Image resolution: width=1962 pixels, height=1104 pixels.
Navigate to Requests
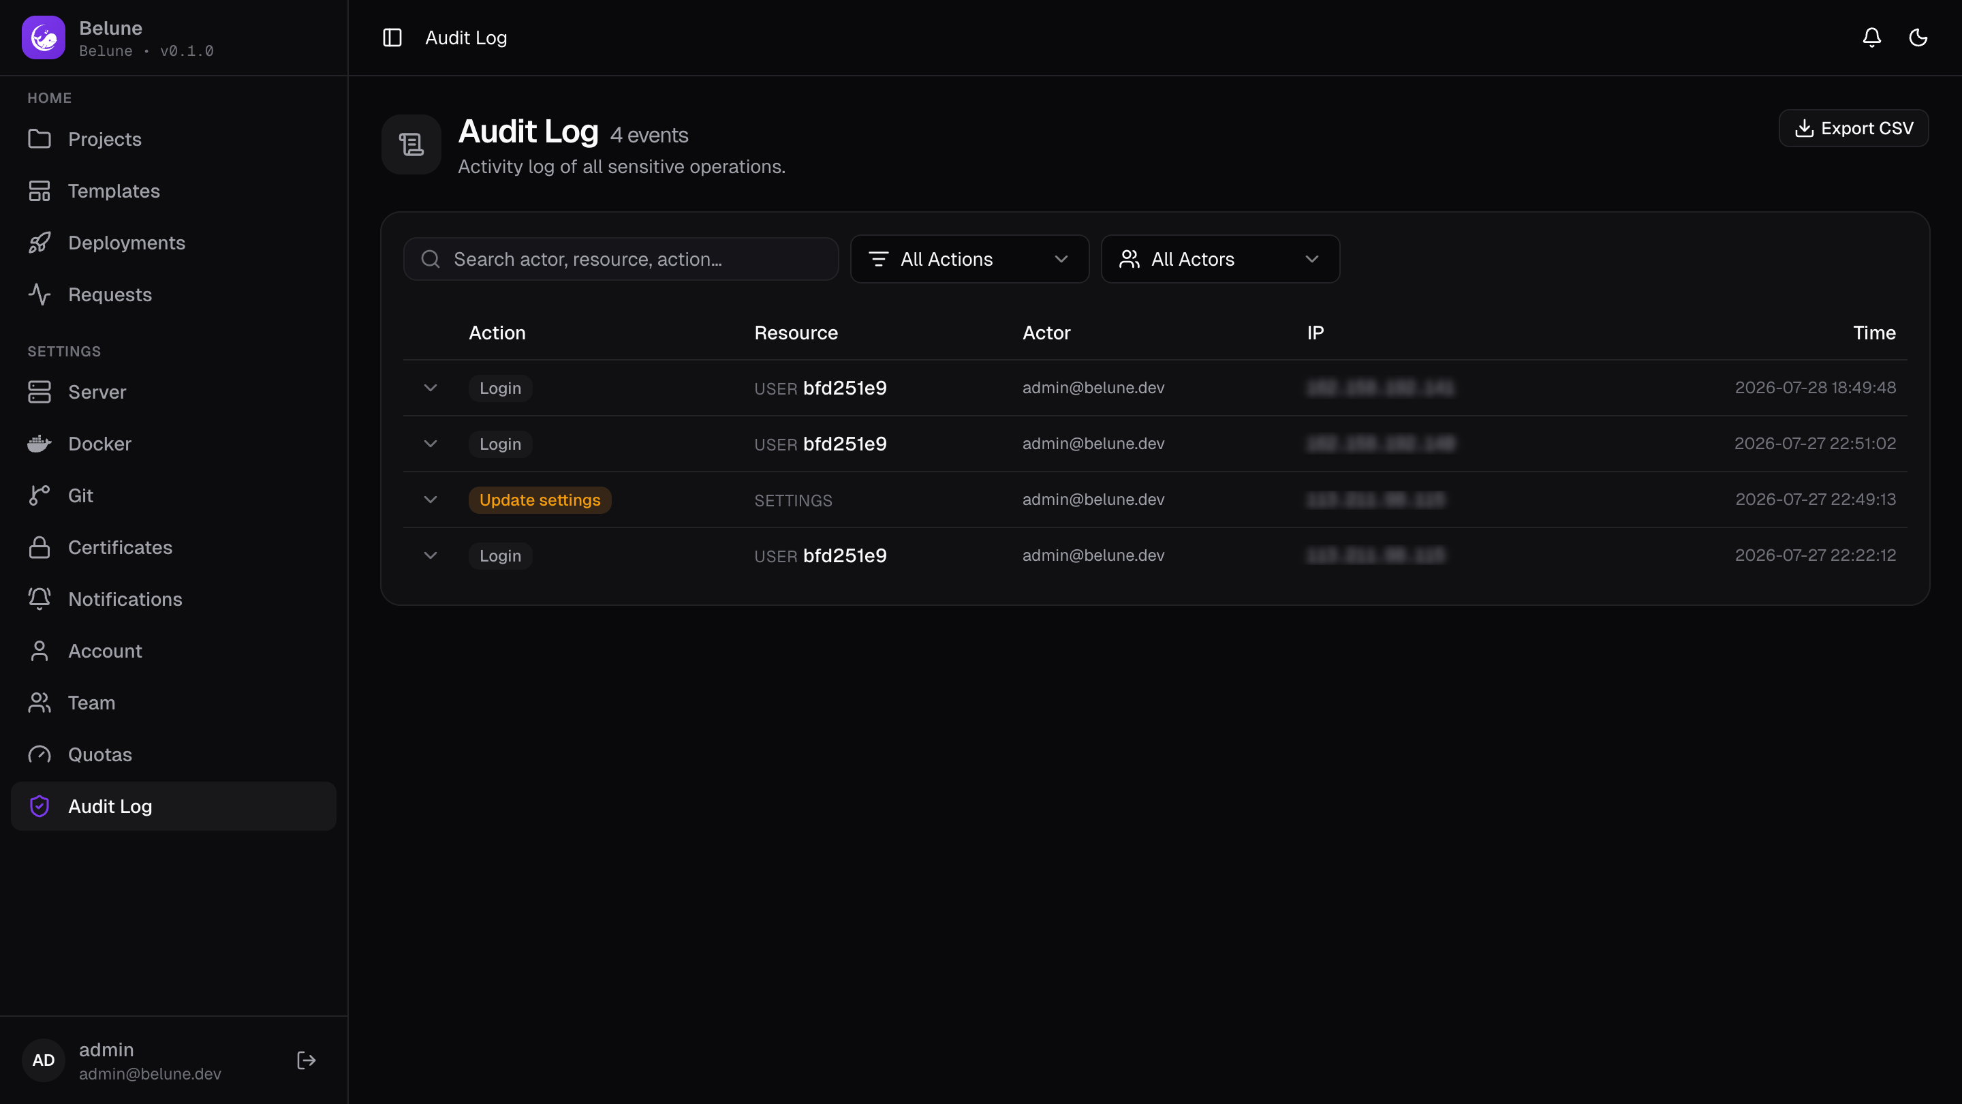pos(174,294)
